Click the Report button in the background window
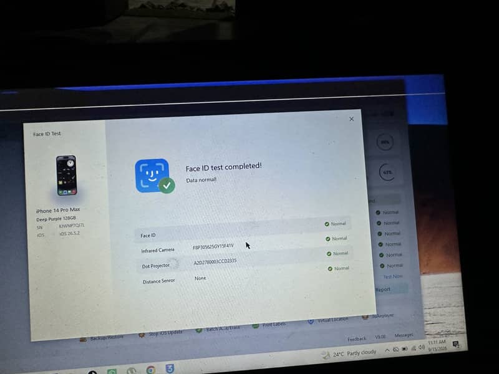 pyautogui.click(x=391, y=289)
